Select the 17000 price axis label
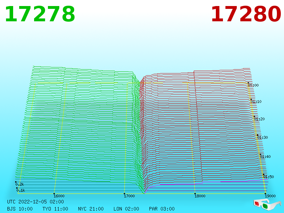 click(129, 196)
